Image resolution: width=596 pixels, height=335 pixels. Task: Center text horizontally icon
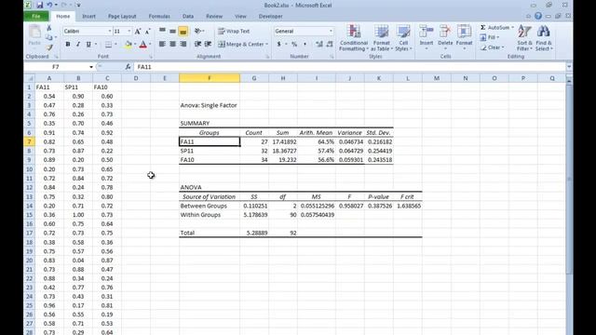pos(172,44)
